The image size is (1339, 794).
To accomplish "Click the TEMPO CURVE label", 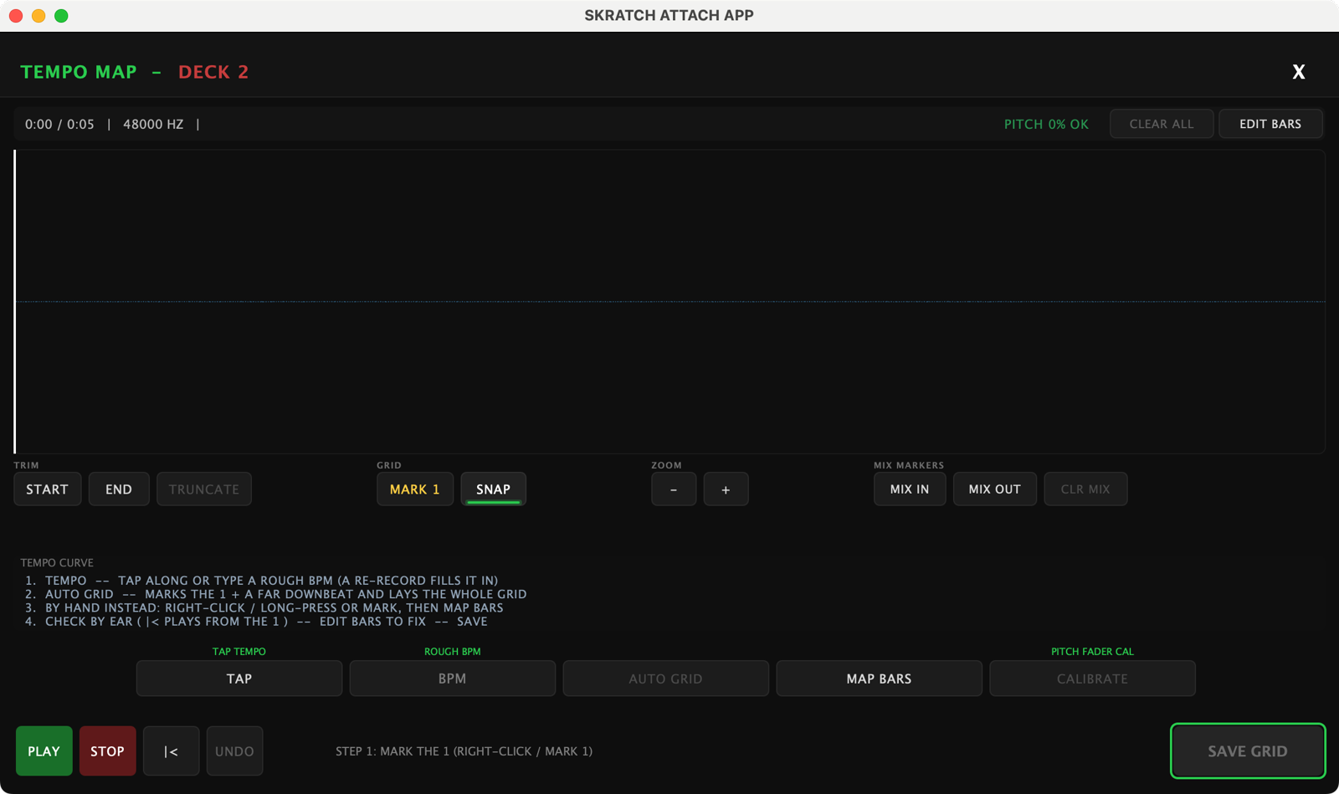I will 57,563.
